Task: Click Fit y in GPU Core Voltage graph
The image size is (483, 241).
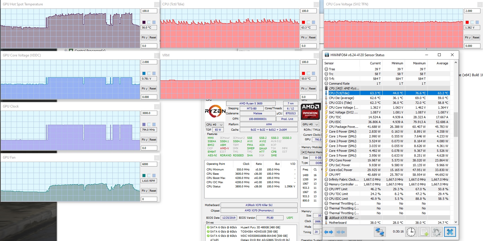Action: tap(145, 89)
